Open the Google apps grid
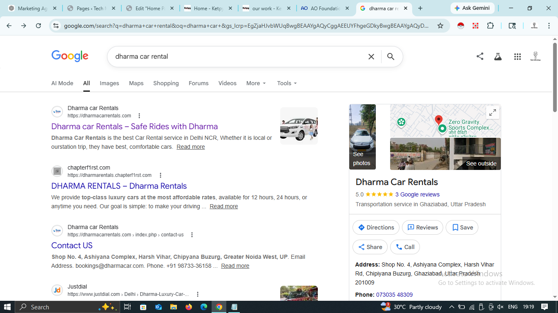558x313 pixels. point(517,57)
